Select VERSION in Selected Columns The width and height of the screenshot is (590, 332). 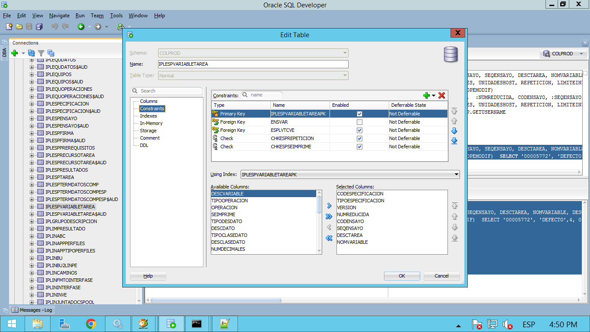click(x=346, y=207)
